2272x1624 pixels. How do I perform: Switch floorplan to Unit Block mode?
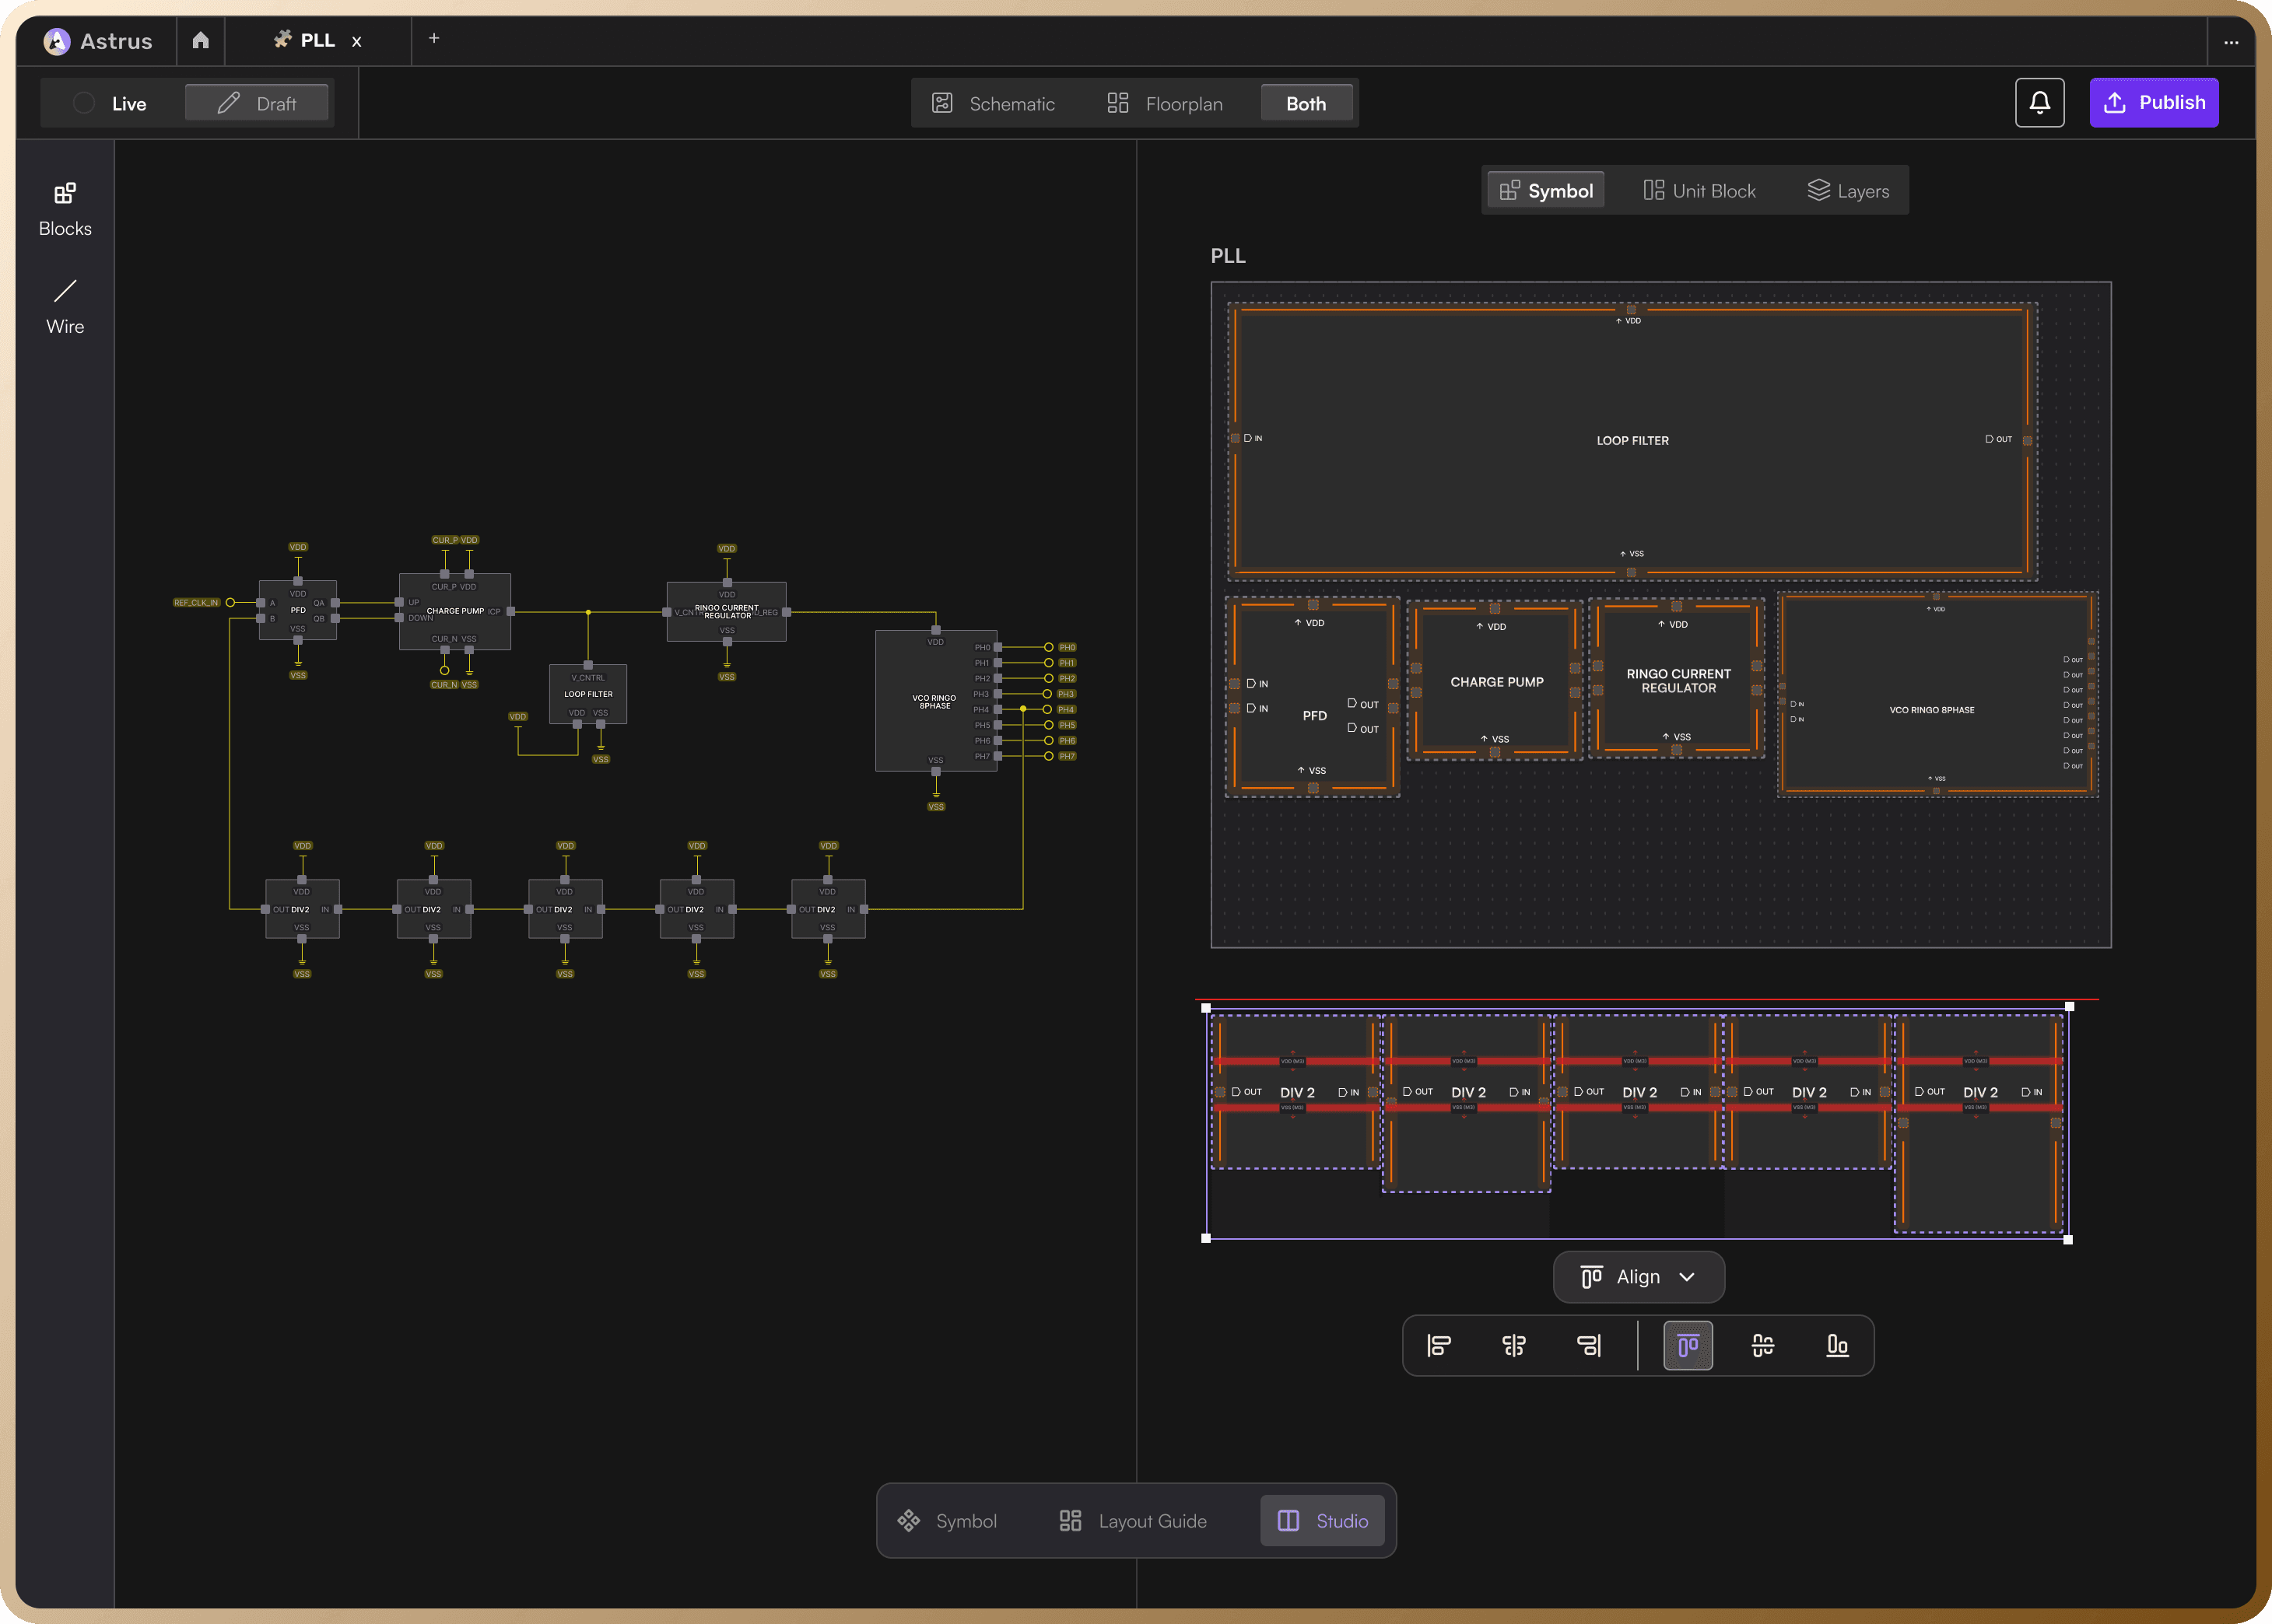pos(1699,190)
